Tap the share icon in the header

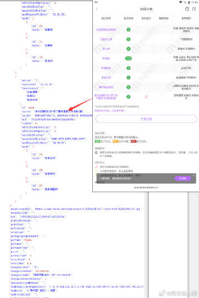click(194, 9)
